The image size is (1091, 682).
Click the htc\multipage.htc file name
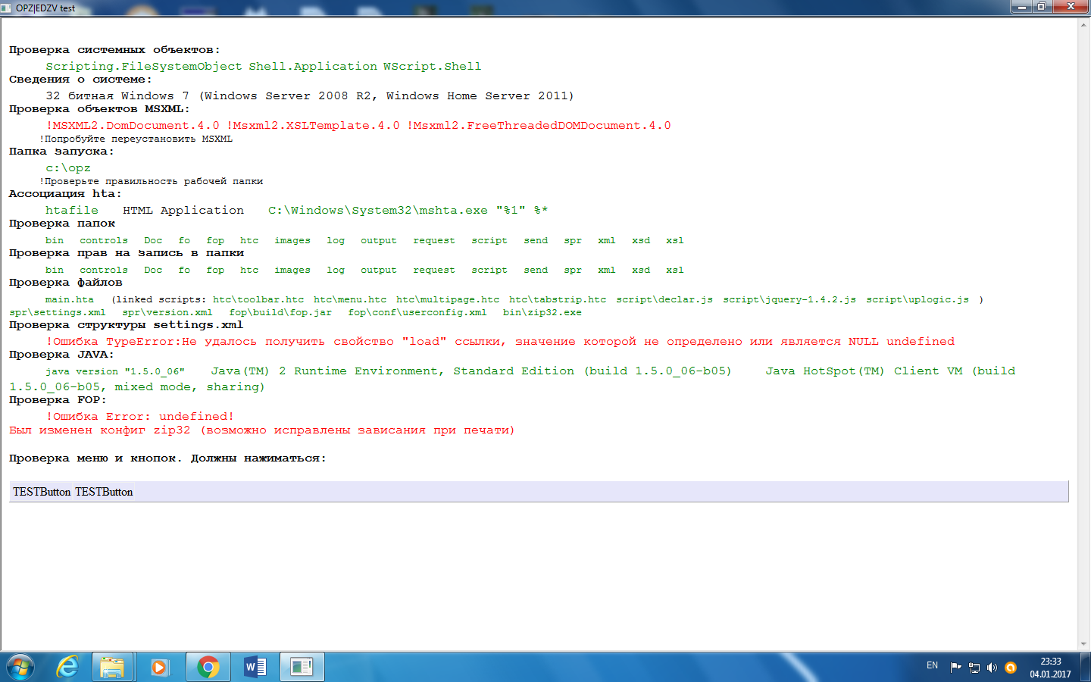pyautogui.click(x=448, y=300)
